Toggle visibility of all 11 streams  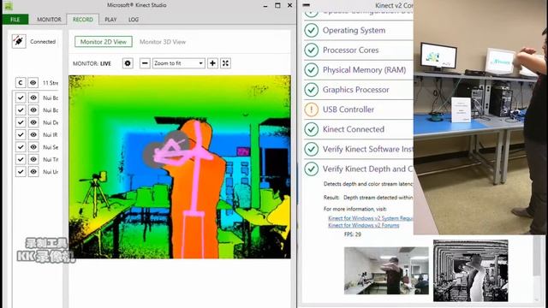click(33, 83)
